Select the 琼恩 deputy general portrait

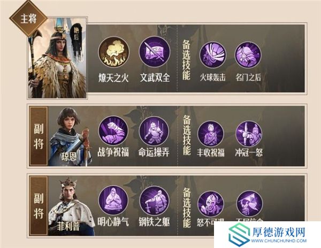70,137
